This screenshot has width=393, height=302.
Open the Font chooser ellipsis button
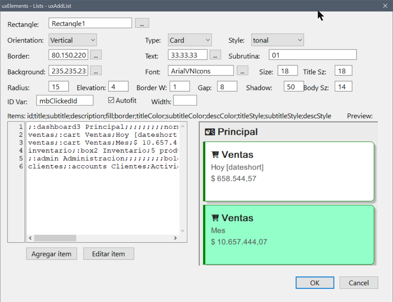click(x=242, y=71)
